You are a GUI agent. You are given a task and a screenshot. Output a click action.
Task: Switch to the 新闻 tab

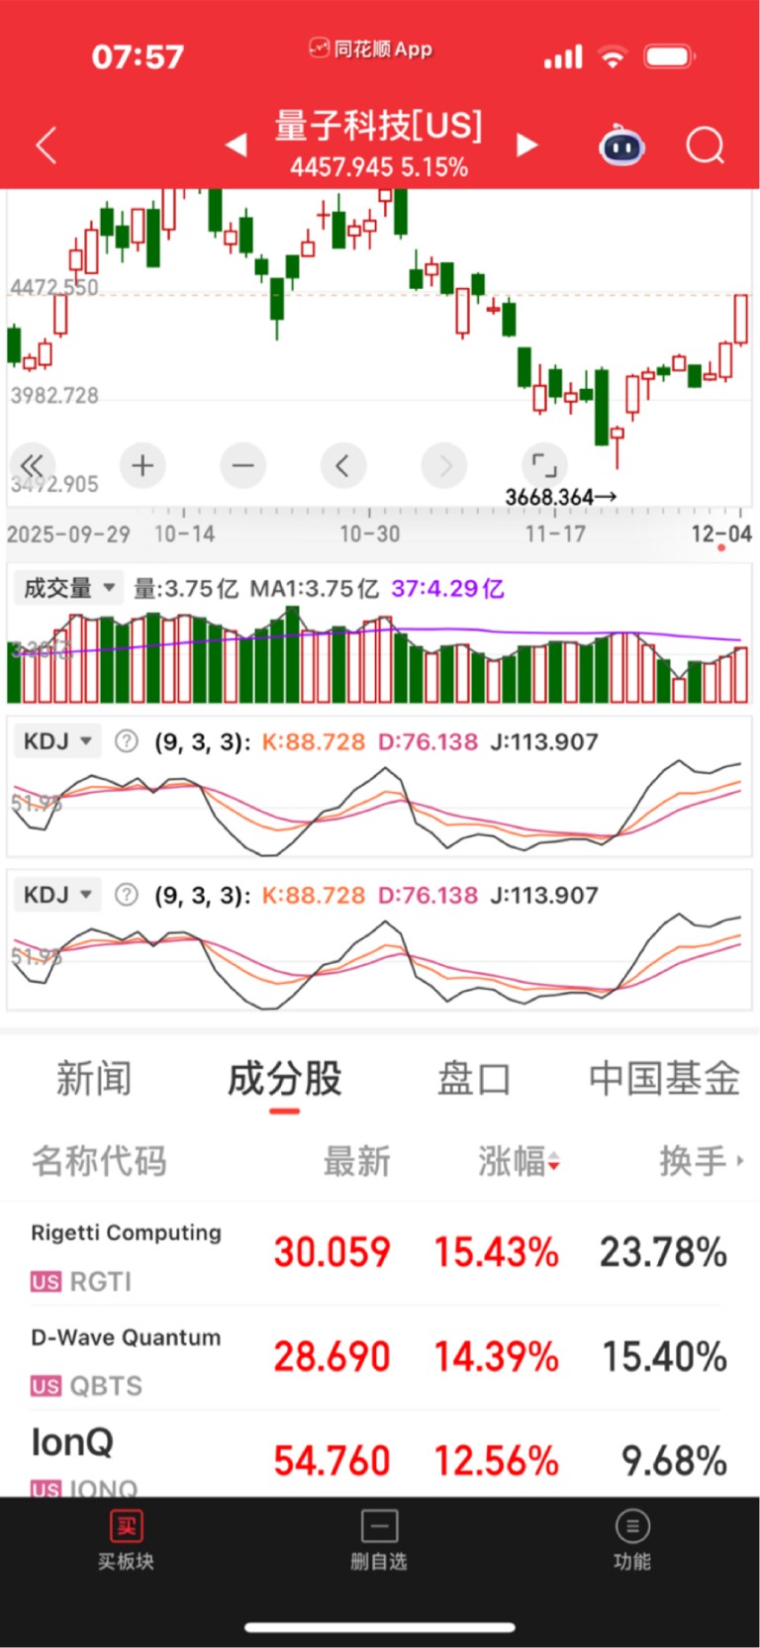pyautogui.click(x=94, y=1079)
